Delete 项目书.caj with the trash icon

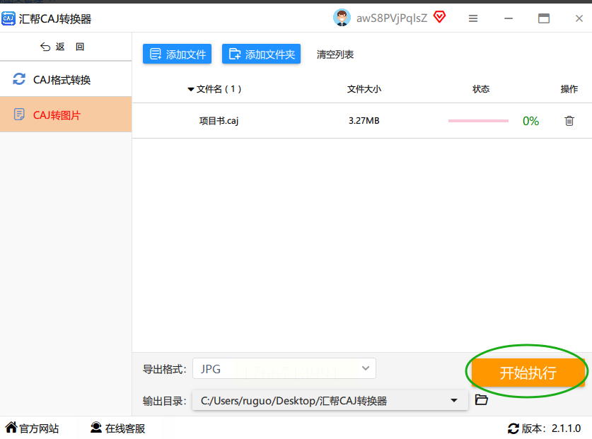(x=569, y=121)
